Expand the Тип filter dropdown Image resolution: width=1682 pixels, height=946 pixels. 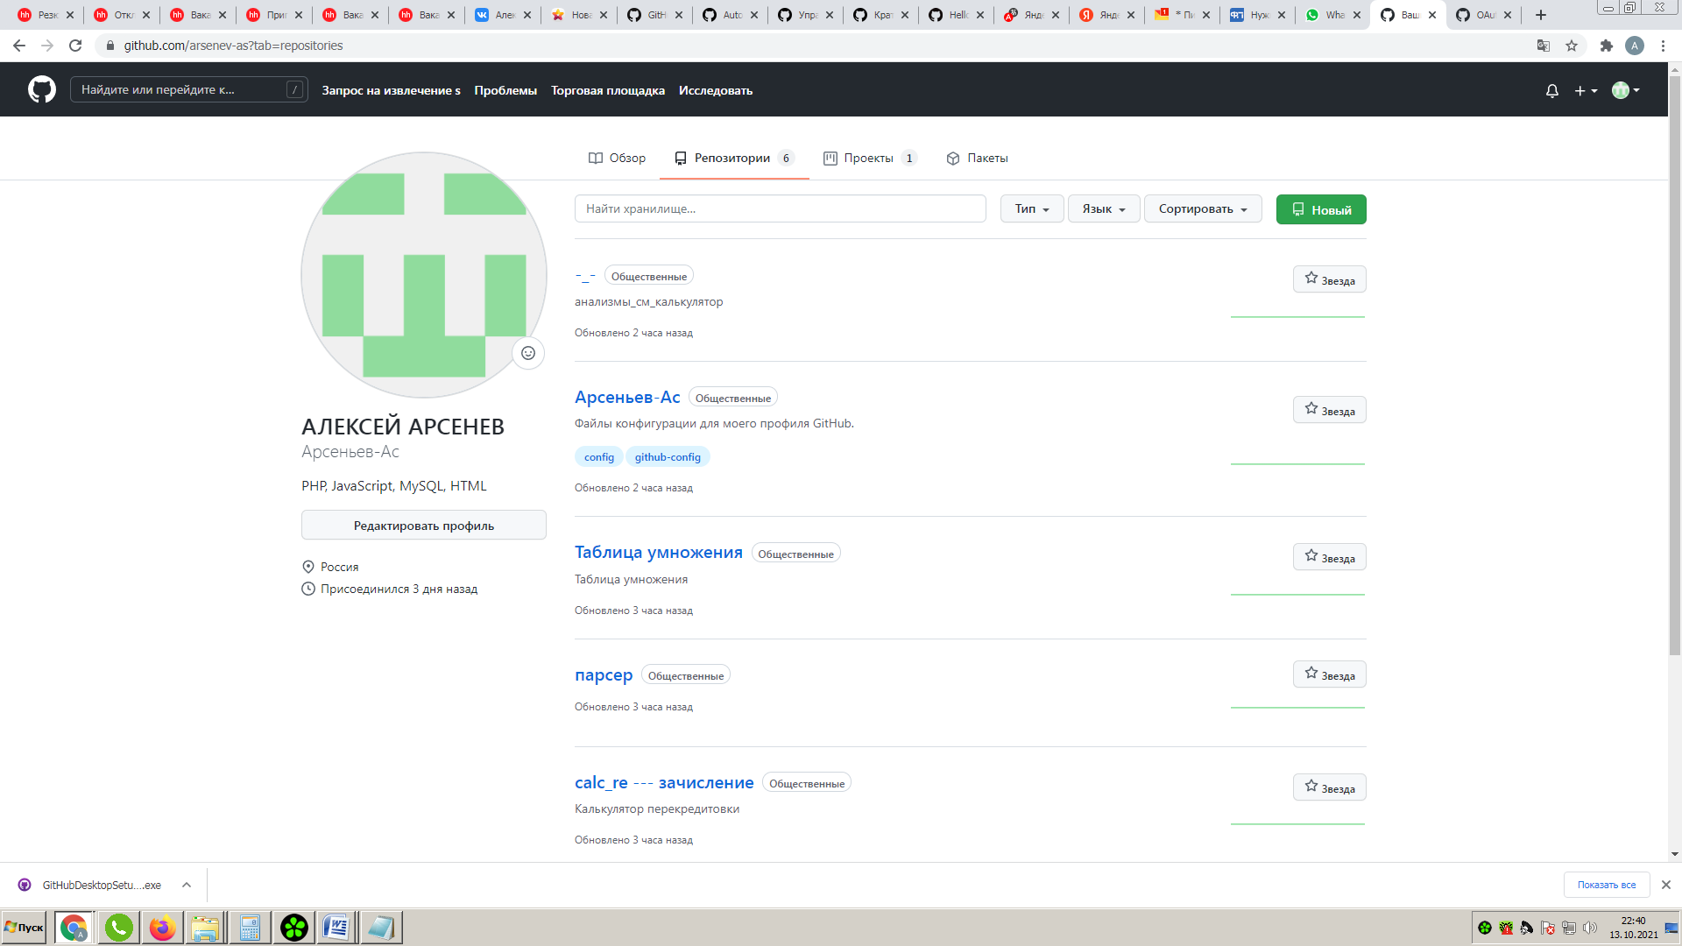point(1032,208)
